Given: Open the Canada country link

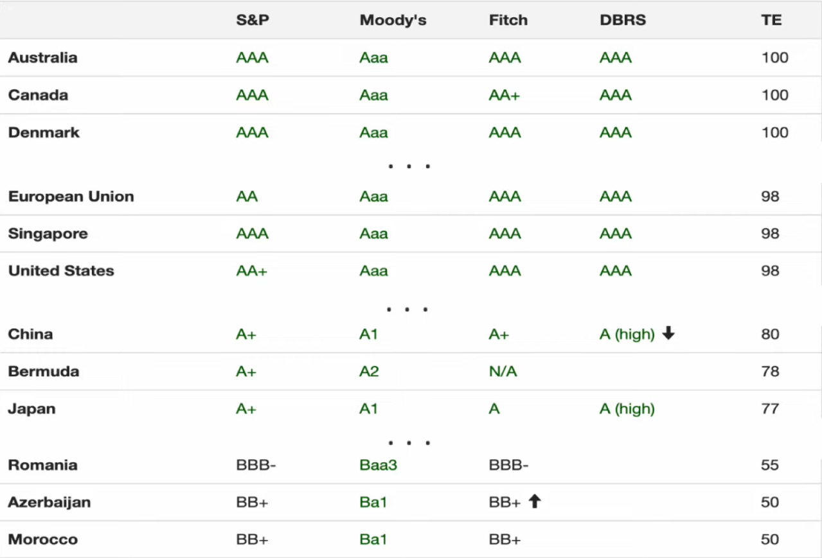Looking at the screenshot, I should click(38, 95).
